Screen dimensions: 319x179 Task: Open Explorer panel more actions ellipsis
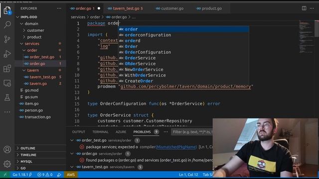pos(59,8)
